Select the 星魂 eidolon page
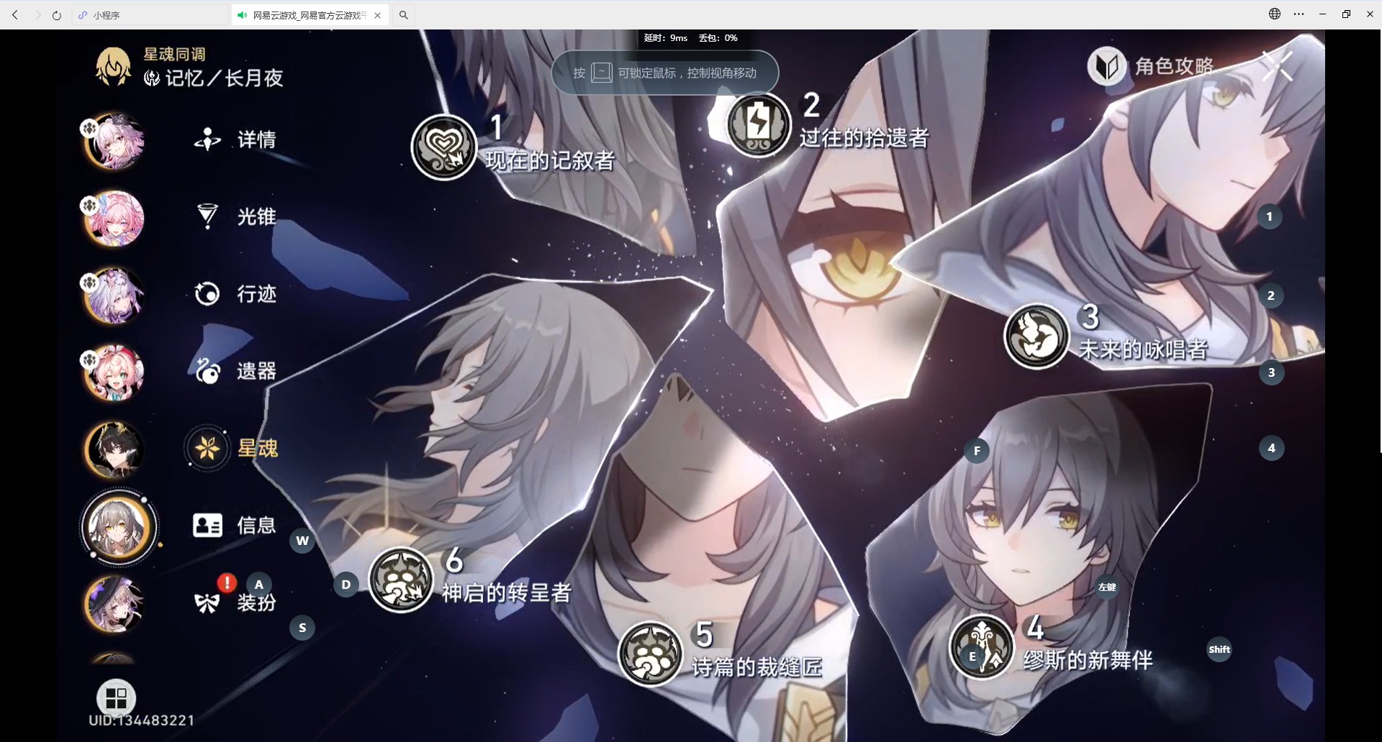The image size is (1382, 742). pyautogui.click(x=232, y=448)
